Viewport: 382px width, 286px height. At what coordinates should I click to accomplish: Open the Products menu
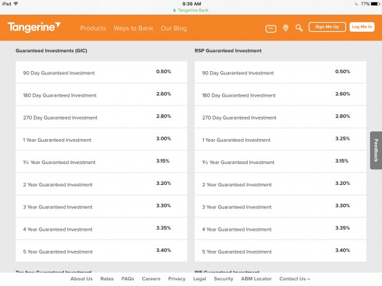pos(93,28)
